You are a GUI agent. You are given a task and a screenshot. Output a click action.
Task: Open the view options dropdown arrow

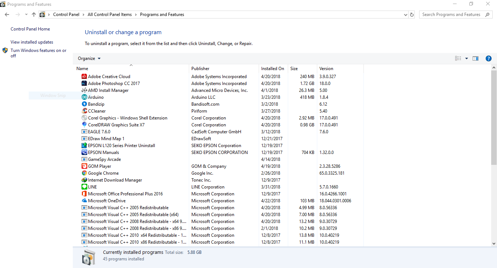coord(466,58)
